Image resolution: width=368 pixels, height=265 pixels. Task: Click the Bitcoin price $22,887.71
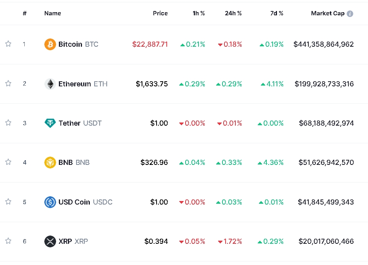150,44
